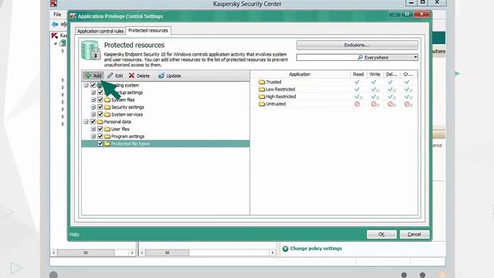The width and height of the screenshot is (494, 278).
Task: Select the Low Restricted application group row
Action: pos(335,90)
